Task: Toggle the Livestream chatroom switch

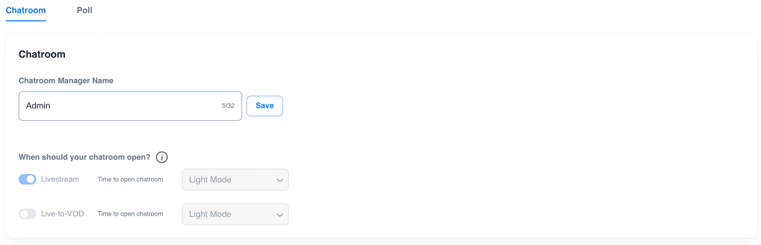Action: coord(28,179)
